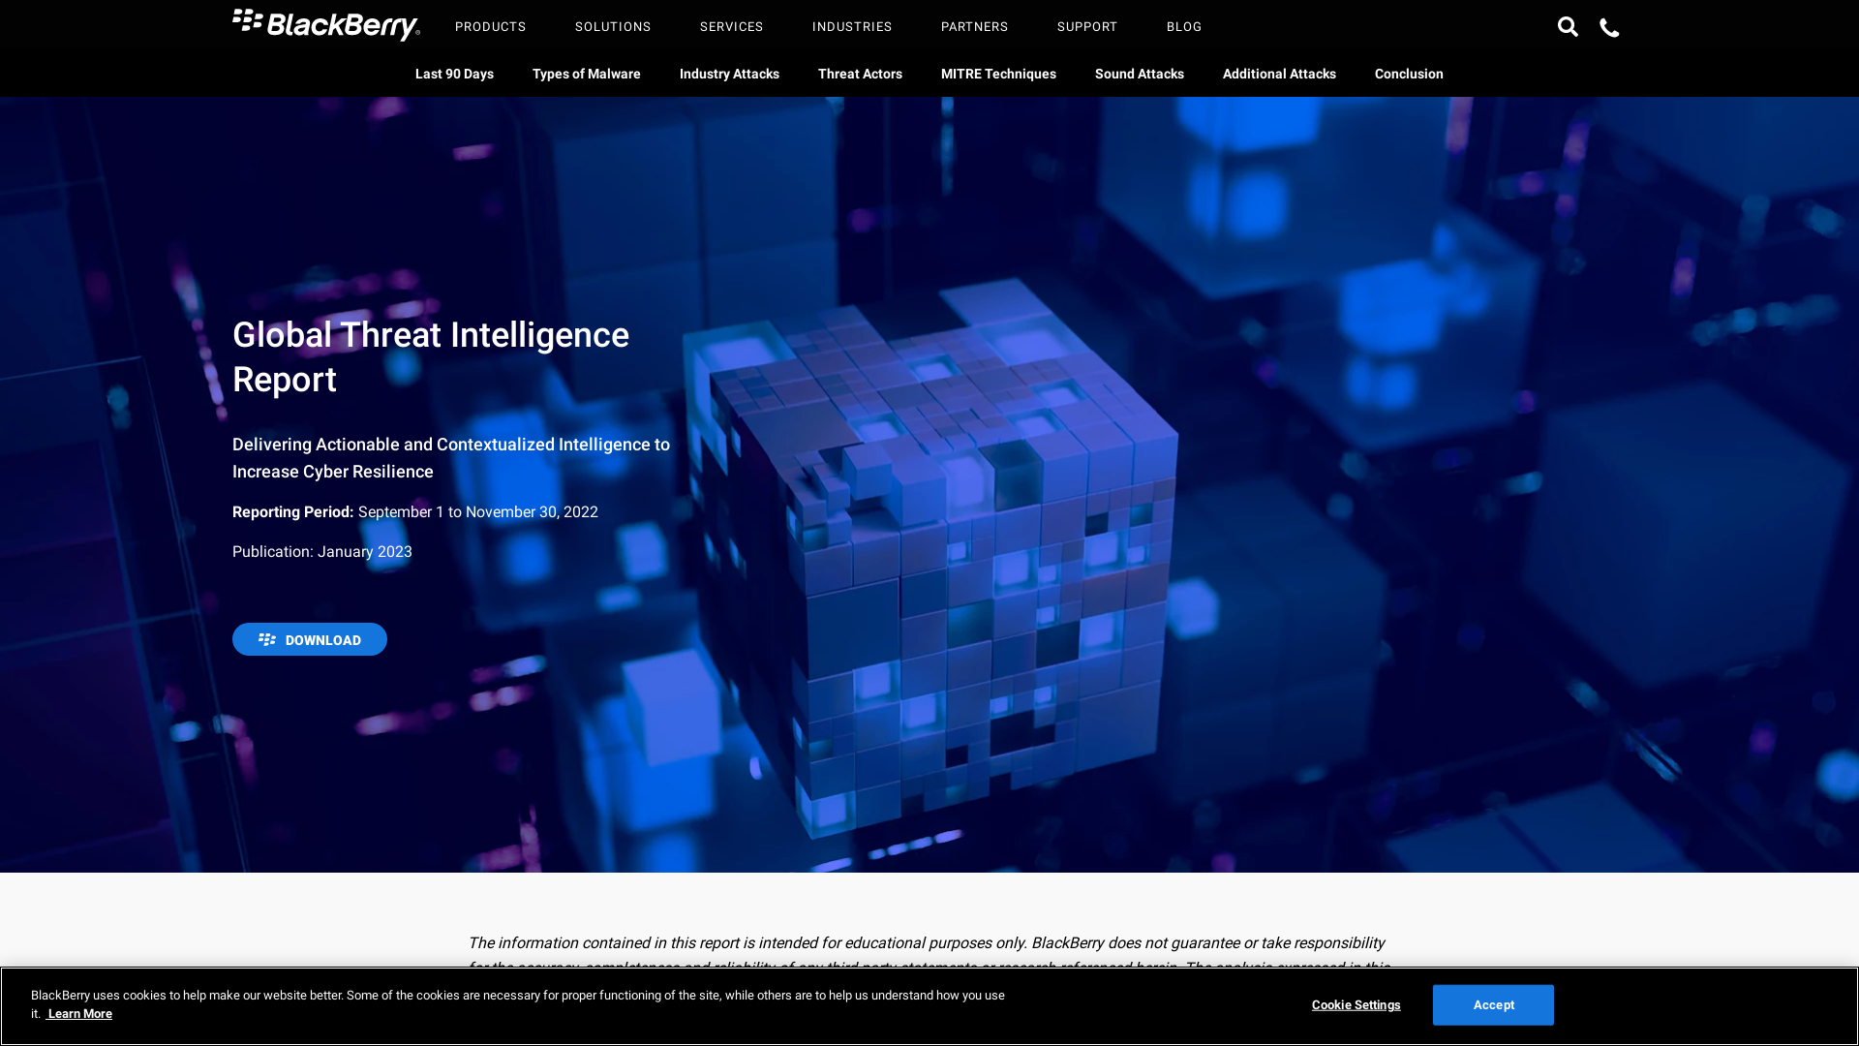
Task: Expand the PRODUCTS dropdown menu
Action: [490, 27]
